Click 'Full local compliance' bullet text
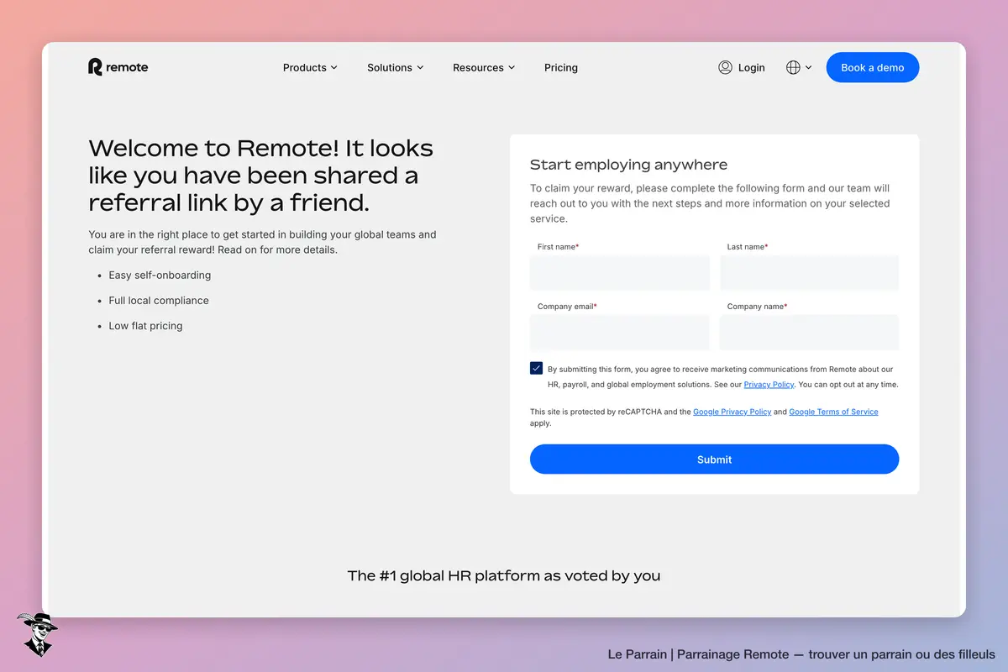 (159, 300)
